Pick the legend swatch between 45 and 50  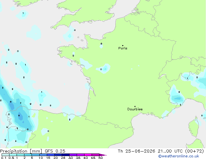click(x=96, y=155)
